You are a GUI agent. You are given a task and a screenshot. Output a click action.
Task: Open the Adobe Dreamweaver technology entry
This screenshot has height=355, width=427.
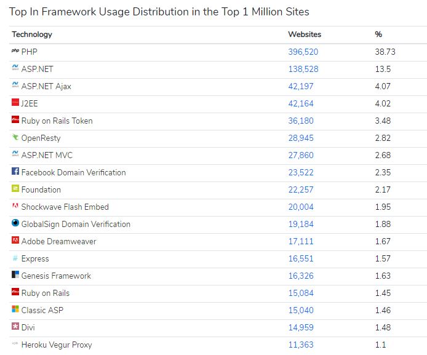(x=58, y=241)
